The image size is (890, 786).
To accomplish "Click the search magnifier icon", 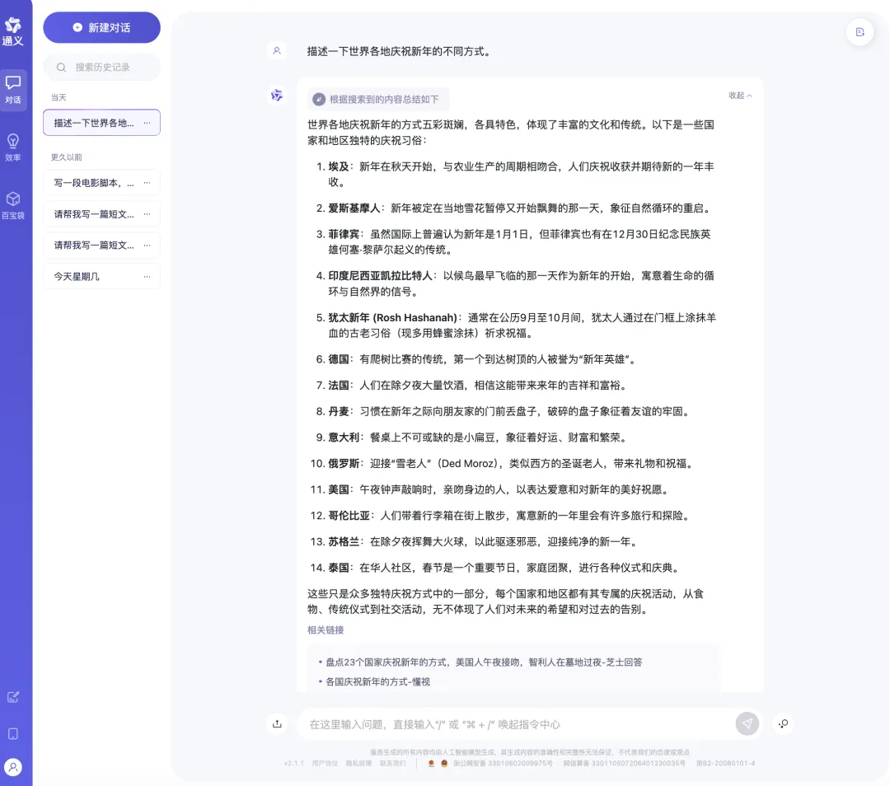I will pos(61,68).
